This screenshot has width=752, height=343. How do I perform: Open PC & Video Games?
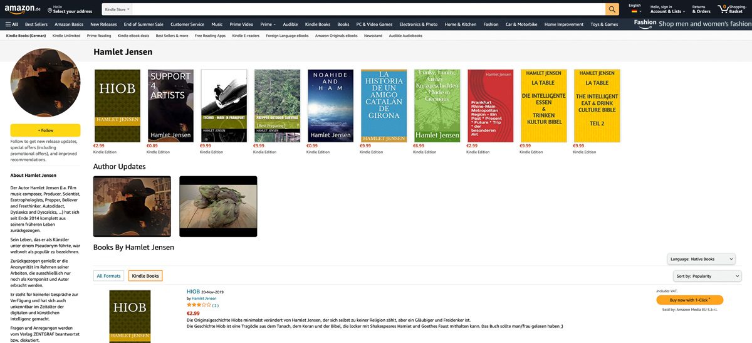(374, 24)
